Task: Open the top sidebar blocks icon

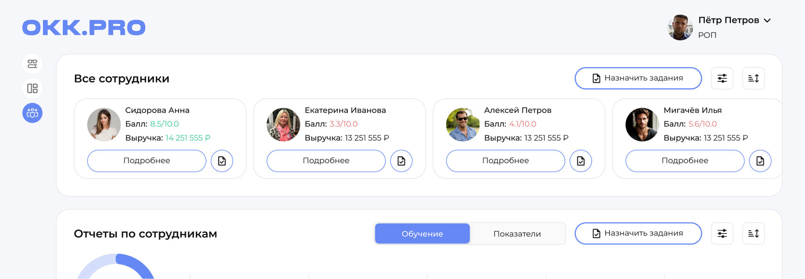Action: (x=33, y=64)
